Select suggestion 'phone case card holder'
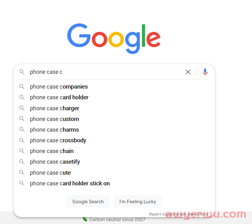252x224 pixels. [114, 97]
